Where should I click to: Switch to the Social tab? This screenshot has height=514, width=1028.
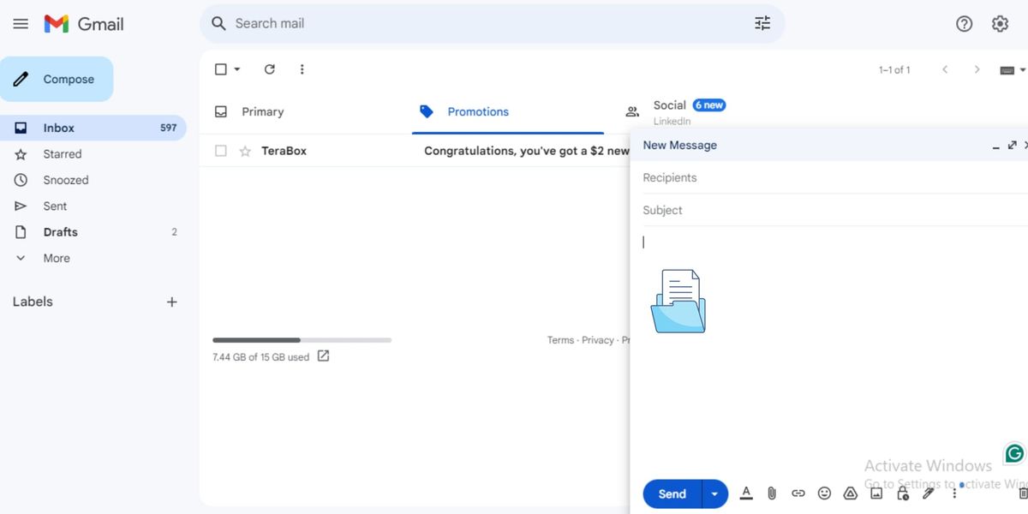tap(670, 105)
